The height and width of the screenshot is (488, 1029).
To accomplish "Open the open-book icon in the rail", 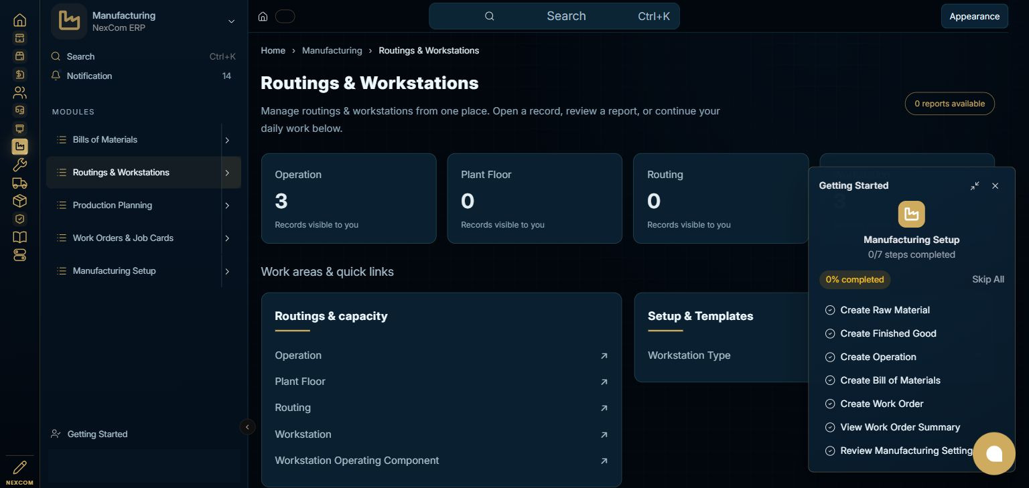I will (19, 237).
